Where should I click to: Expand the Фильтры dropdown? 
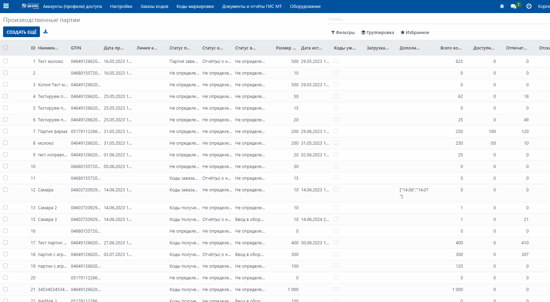coord(343,33)
